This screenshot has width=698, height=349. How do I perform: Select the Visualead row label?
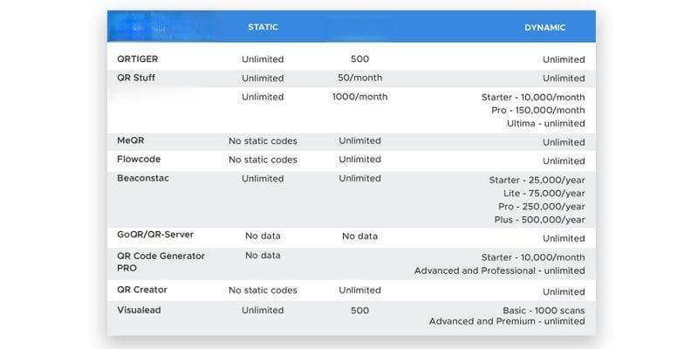click(x=139, y=310)
